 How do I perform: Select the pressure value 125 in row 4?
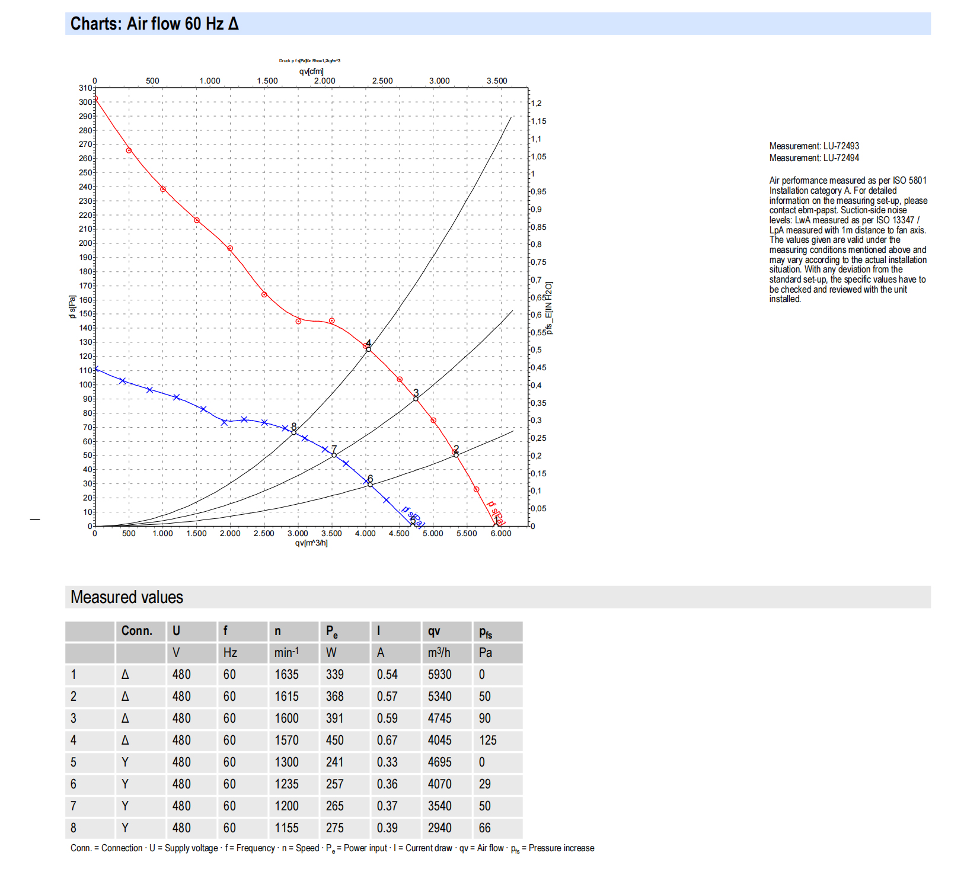coord(487,740)
